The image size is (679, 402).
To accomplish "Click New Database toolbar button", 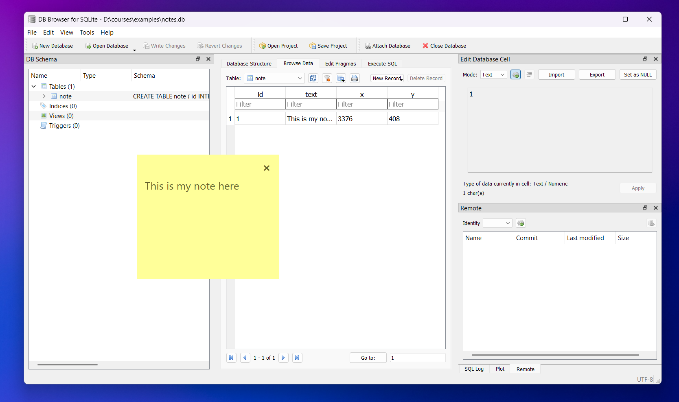I will [x=53, y=46].
